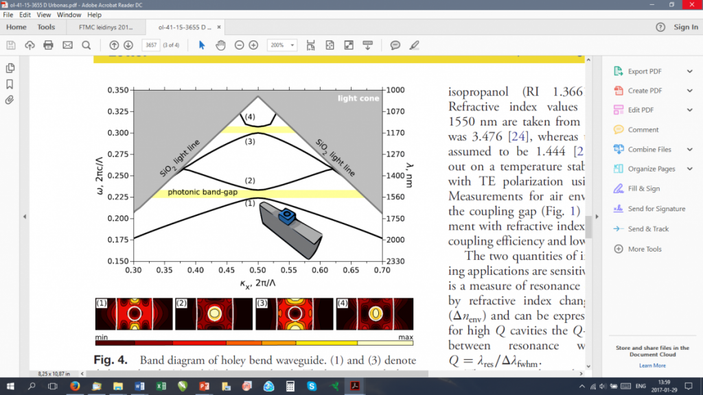Select the highlighter pen tool

414,45
